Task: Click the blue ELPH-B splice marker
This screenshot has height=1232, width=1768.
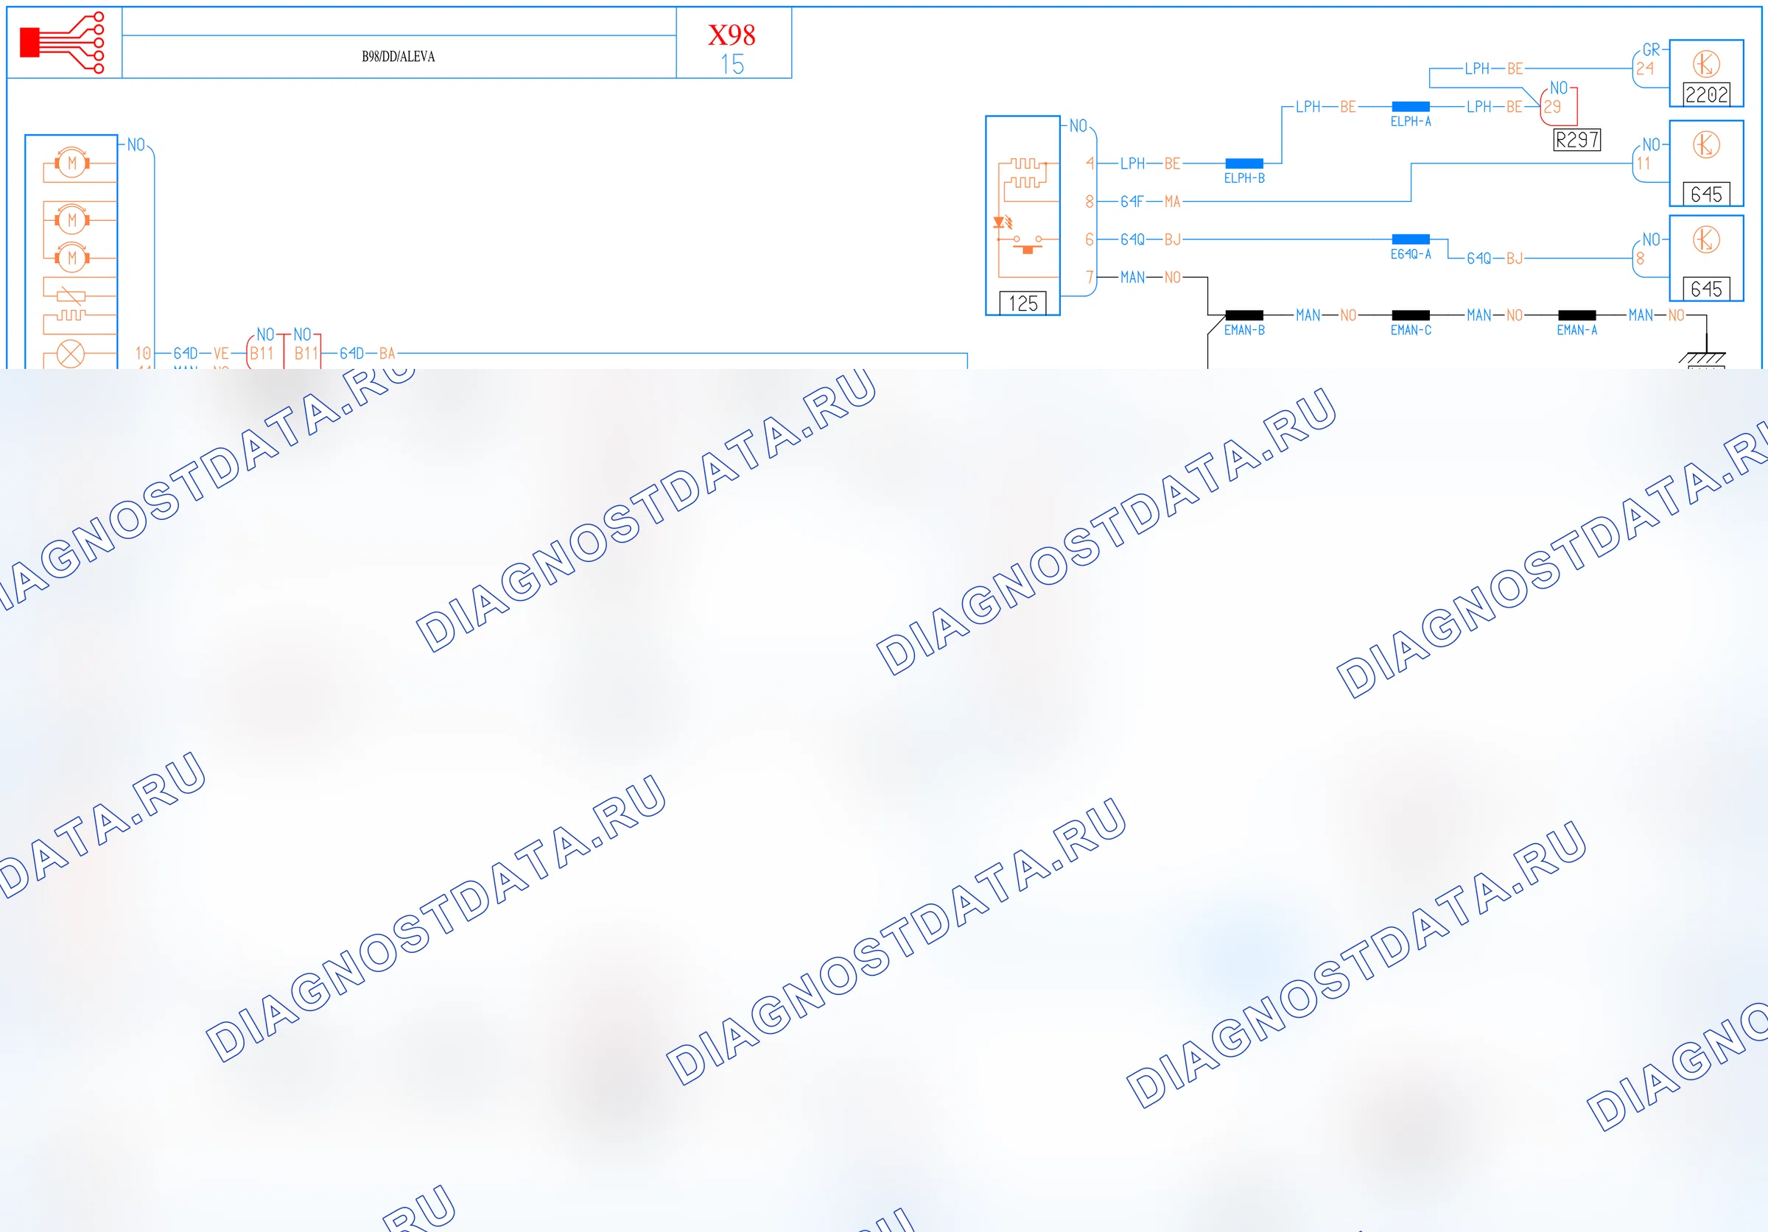Action: [x=1244, y=163]
